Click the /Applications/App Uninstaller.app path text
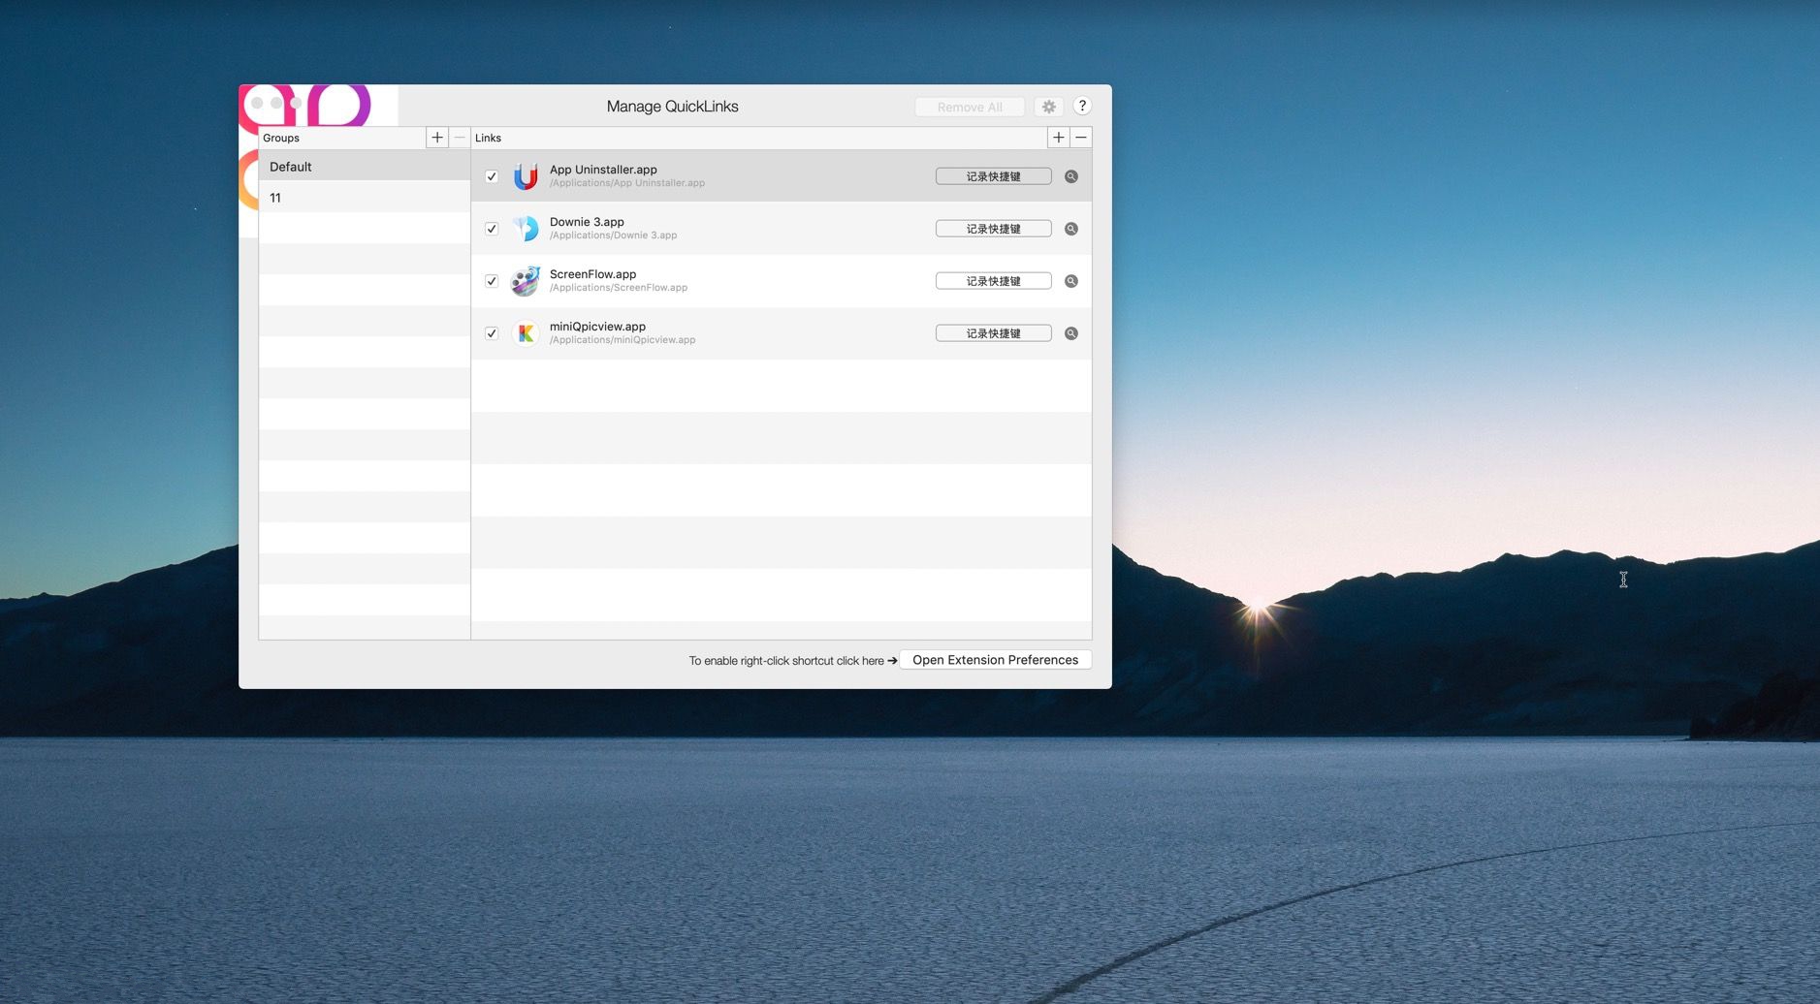The width and height of the screenshot is (1820, 1004). point(627,183)
